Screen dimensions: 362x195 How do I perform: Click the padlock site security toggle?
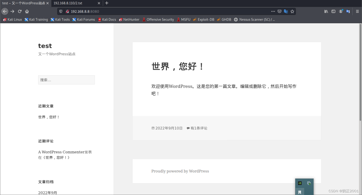[67, 12]
